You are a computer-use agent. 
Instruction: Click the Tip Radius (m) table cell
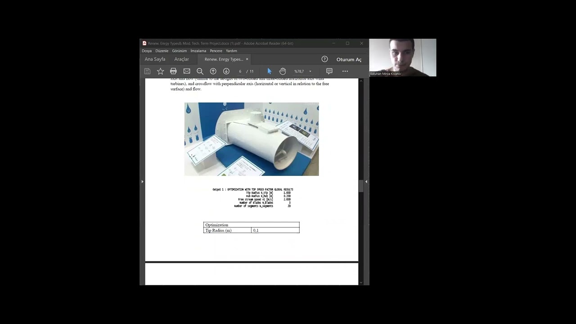(227, 230)
